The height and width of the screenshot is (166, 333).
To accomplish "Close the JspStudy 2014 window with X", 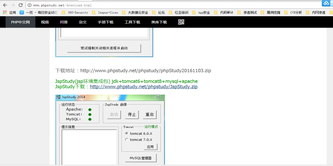I will click(158, 96).
